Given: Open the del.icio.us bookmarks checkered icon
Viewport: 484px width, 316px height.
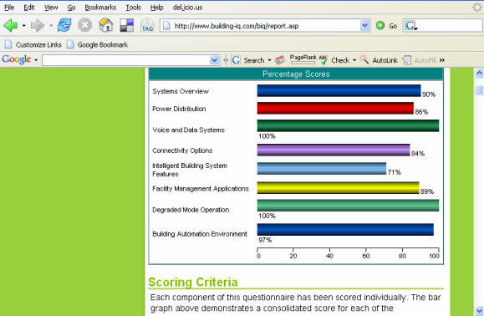Looking at the screenshot, I should point(127,25).
